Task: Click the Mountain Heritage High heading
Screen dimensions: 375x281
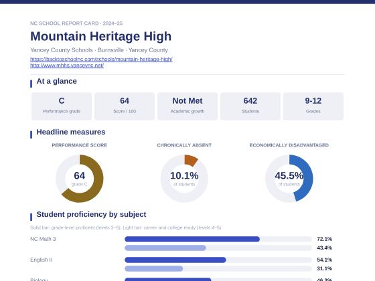Action: click(100, 36)
